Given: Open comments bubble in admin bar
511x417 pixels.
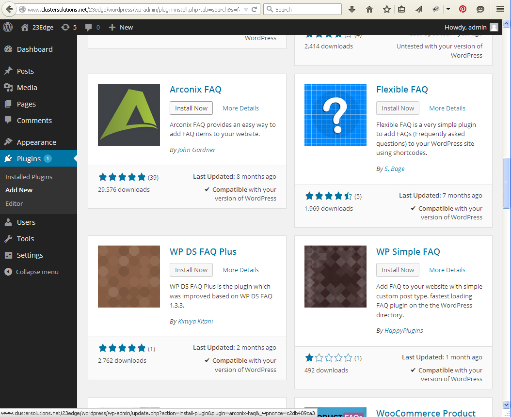Looking at the screenshot, I should (92, 27).
